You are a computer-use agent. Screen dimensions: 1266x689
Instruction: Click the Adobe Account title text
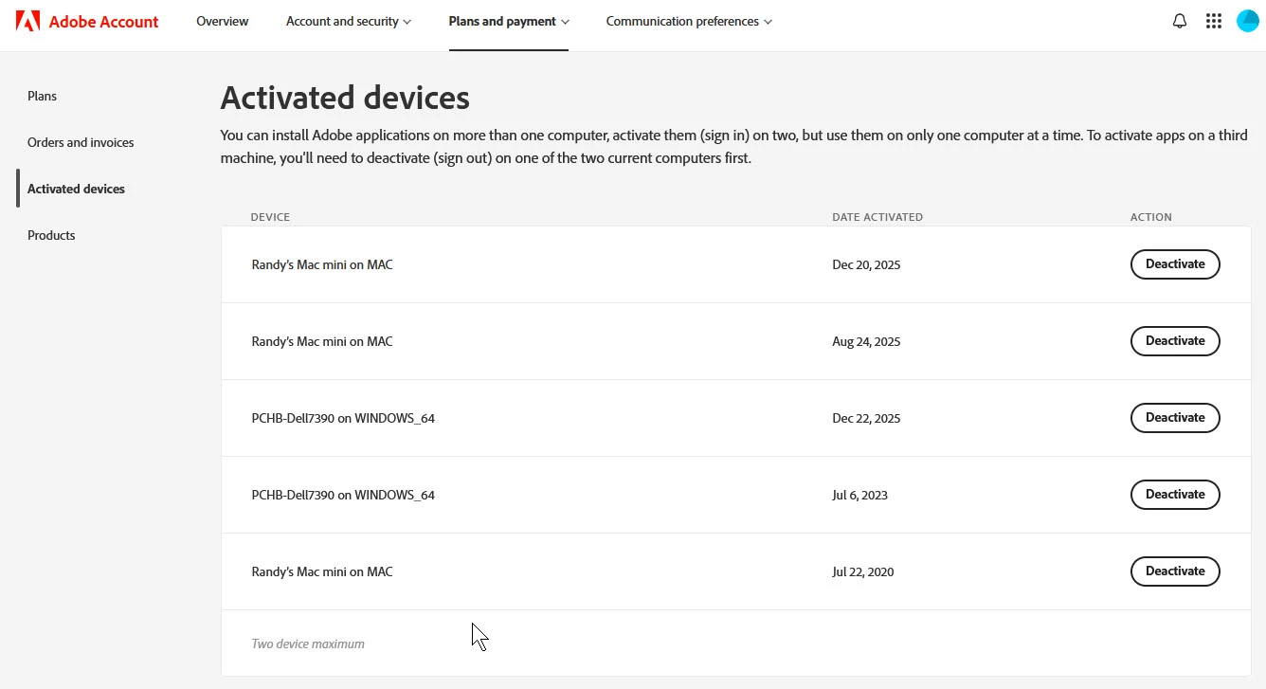pos(104,21)
